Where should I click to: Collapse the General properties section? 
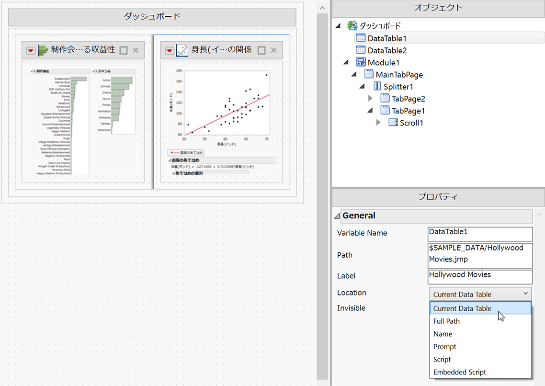(x=337, y=216)
